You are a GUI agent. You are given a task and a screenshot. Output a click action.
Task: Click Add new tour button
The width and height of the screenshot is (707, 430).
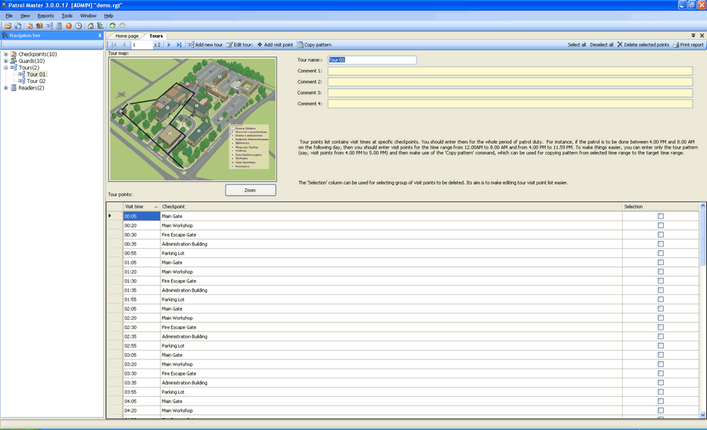[205, 45]
